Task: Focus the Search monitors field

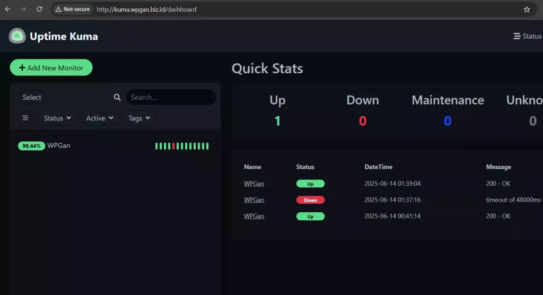Action: click(171, 98)
